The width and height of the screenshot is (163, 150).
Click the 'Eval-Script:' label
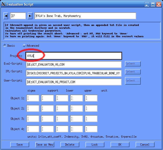tap(13, 64)
